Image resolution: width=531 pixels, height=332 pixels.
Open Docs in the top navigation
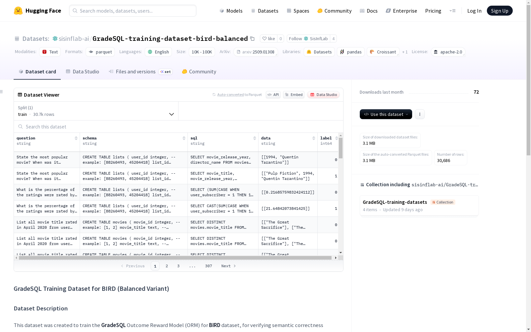point(369,11)
